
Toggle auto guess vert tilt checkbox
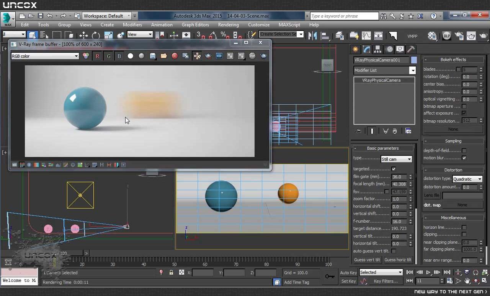(394, 251)
